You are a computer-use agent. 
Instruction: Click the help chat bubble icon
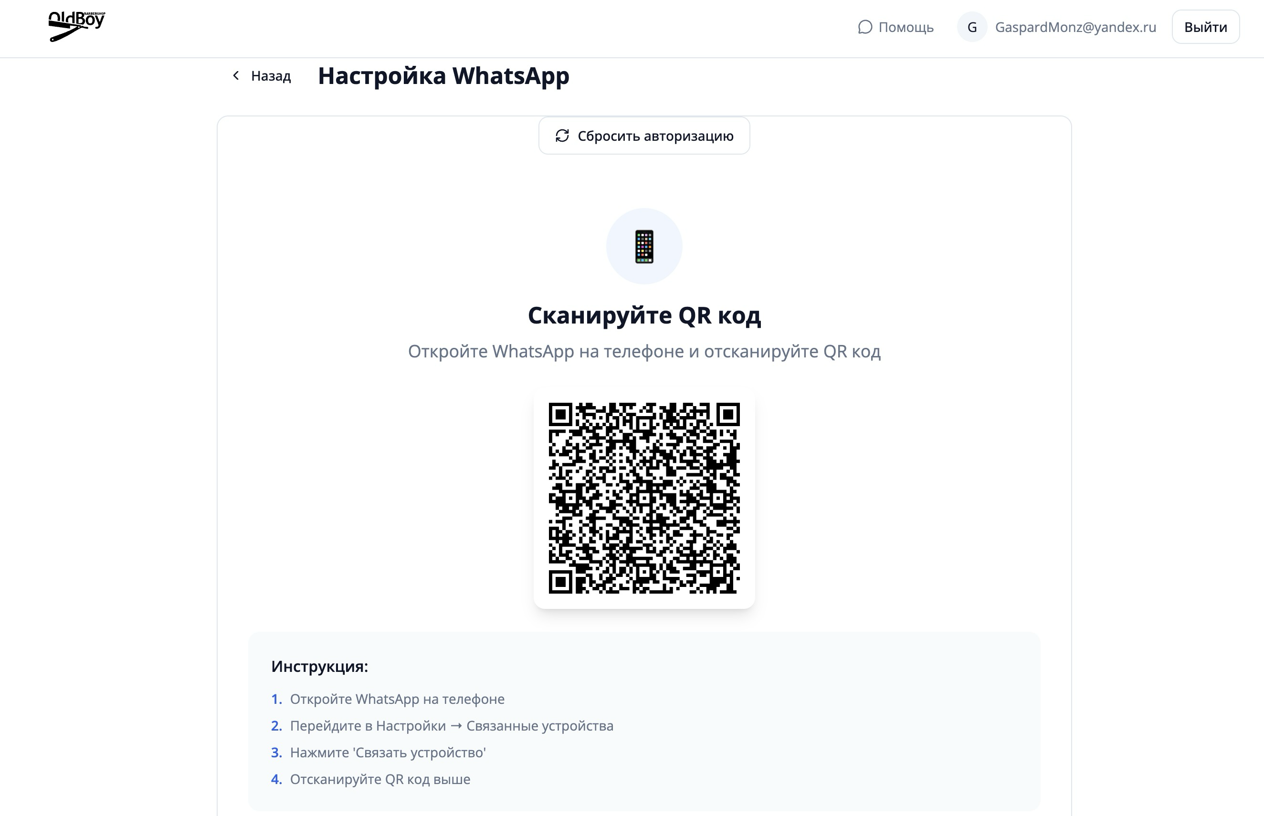[x=865, y=27]
